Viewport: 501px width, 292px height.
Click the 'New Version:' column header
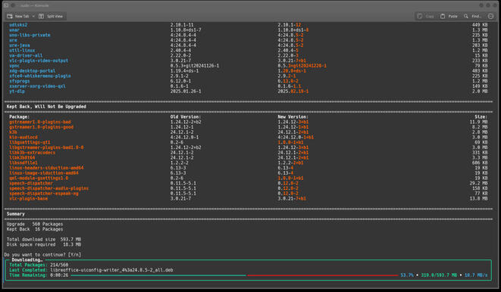293,116
